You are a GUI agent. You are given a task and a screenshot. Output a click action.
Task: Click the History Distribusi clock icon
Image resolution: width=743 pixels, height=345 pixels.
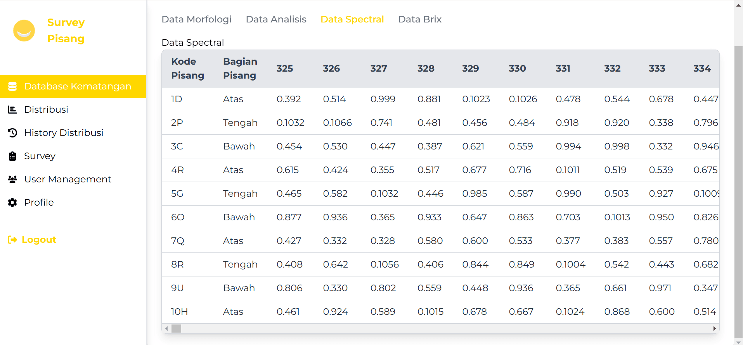pos(12,133)
